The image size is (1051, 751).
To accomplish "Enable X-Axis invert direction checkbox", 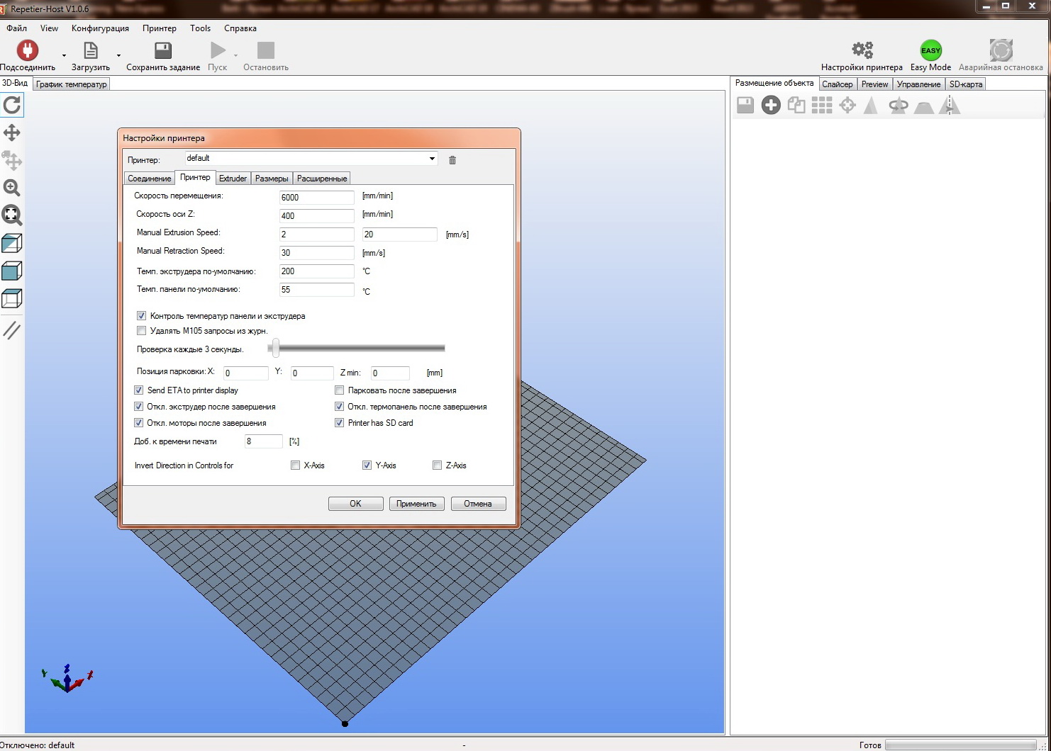I will [295, 465].
